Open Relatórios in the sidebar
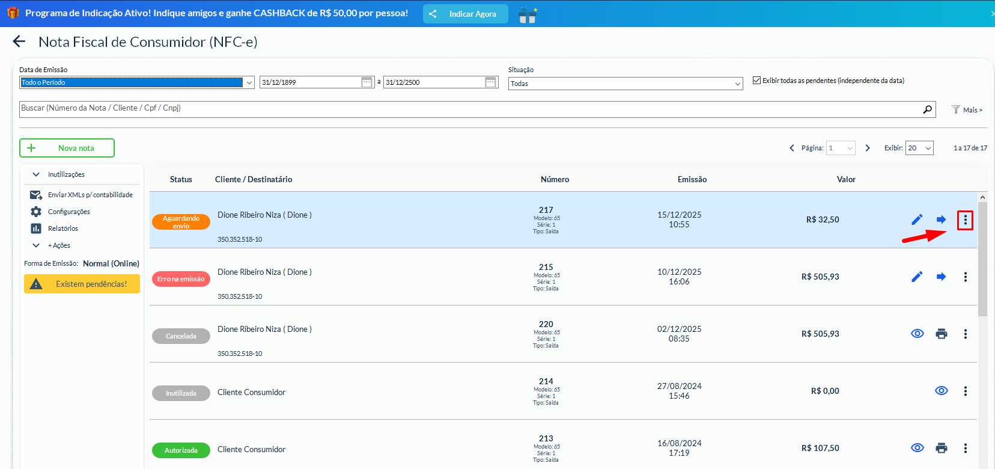This screenshot has width=995, height=469. tap(62, 228)
